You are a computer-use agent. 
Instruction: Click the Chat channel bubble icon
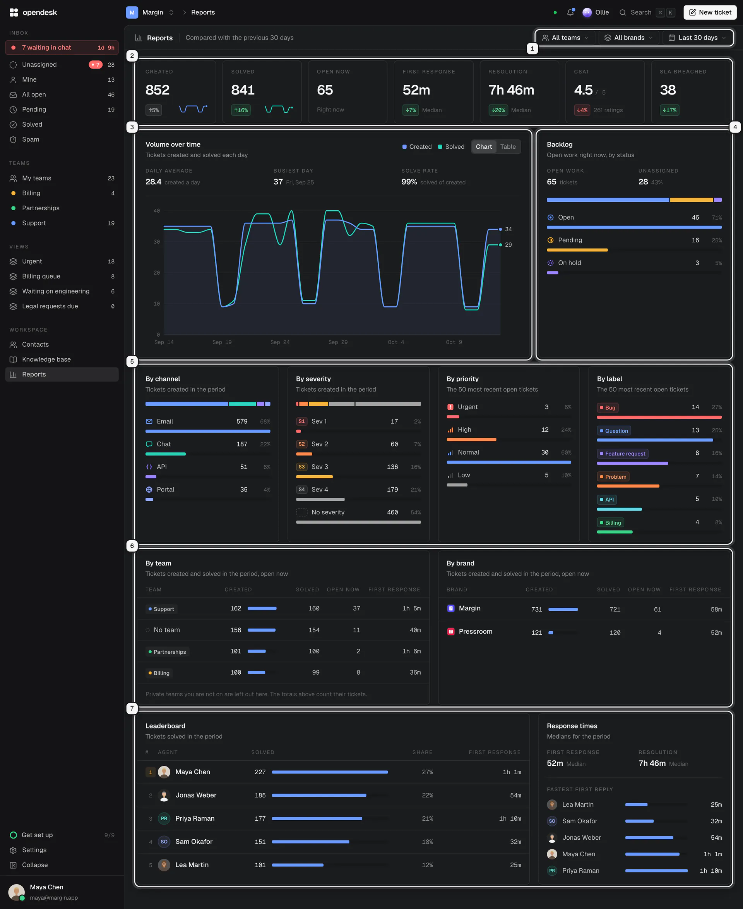[149, 444]
